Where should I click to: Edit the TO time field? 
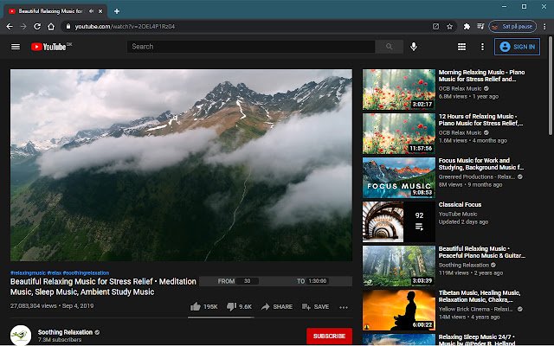(318, 281)
